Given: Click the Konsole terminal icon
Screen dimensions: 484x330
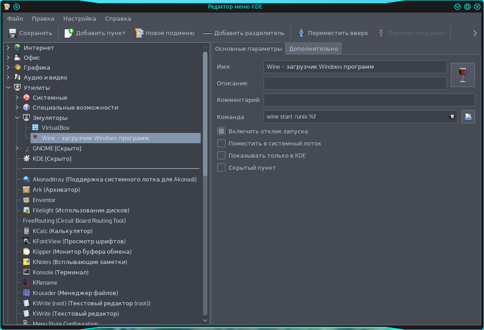Looking at the screenshot, I should 26,272.
